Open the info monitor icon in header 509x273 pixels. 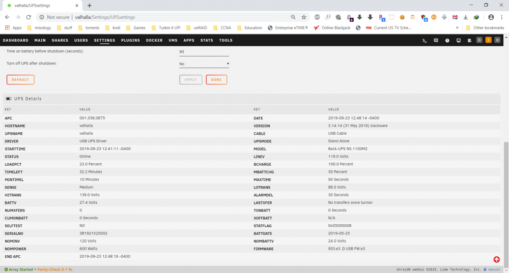click(x=459, y=41)
